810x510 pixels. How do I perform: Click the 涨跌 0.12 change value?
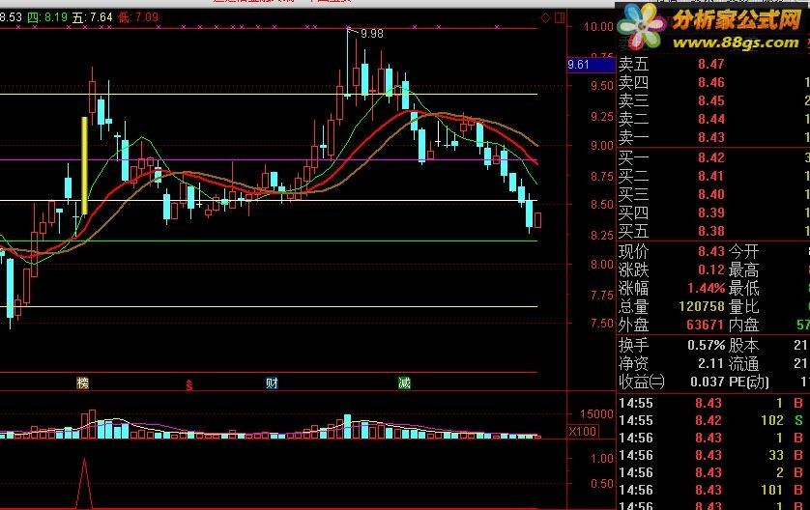[711, 269]
